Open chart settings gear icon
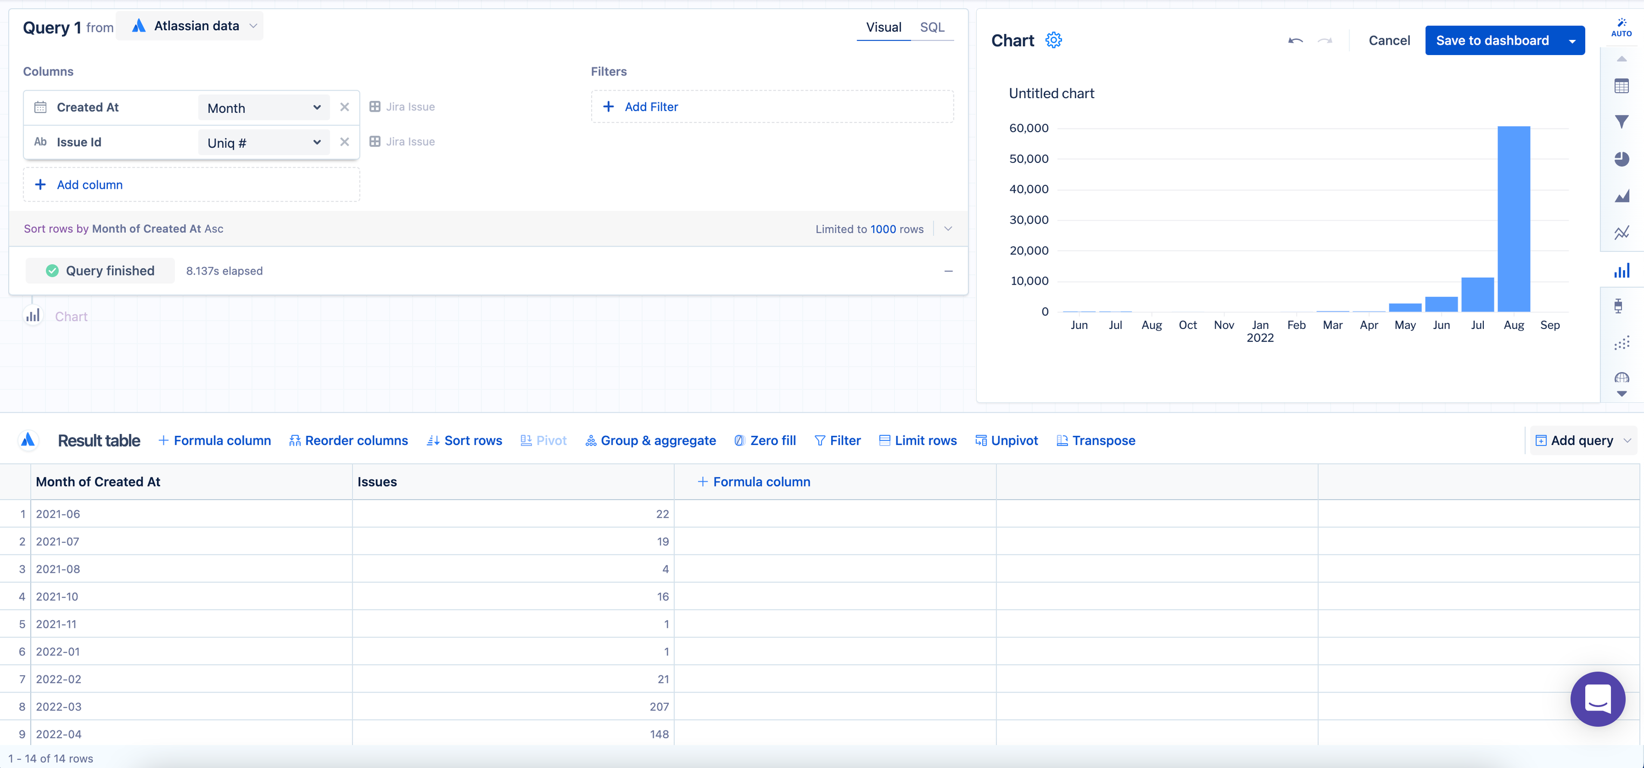 (x=1053, y=40)
